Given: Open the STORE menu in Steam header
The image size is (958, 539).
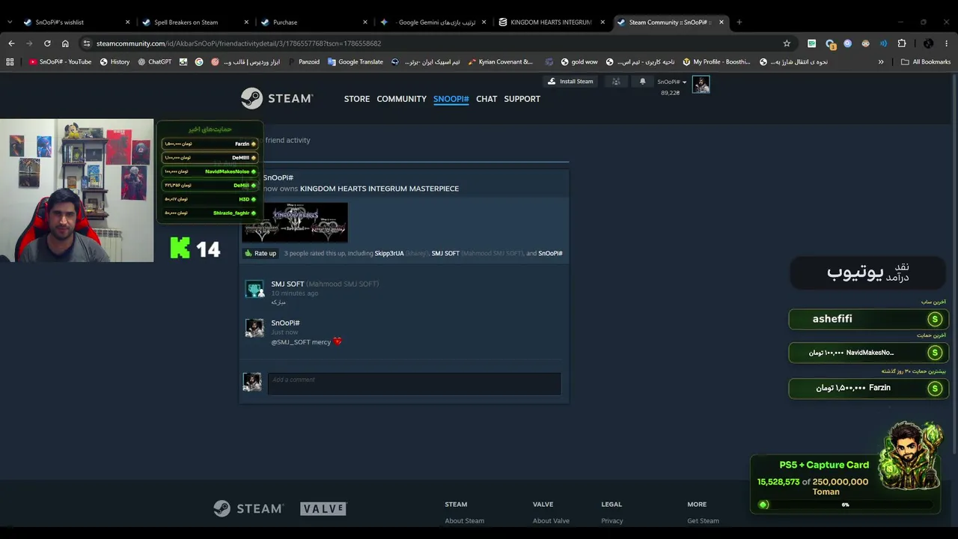Looking at the screenshot, I should click(x=357, y=99).
